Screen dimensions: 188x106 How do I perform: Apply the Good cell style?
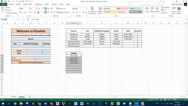click(x=135, y=9)
